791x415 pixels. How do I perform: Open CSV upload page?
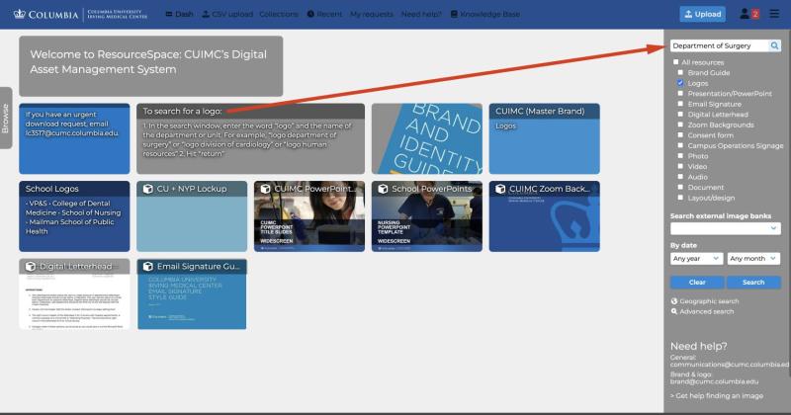pyautogui.click(x=227, y=14)
